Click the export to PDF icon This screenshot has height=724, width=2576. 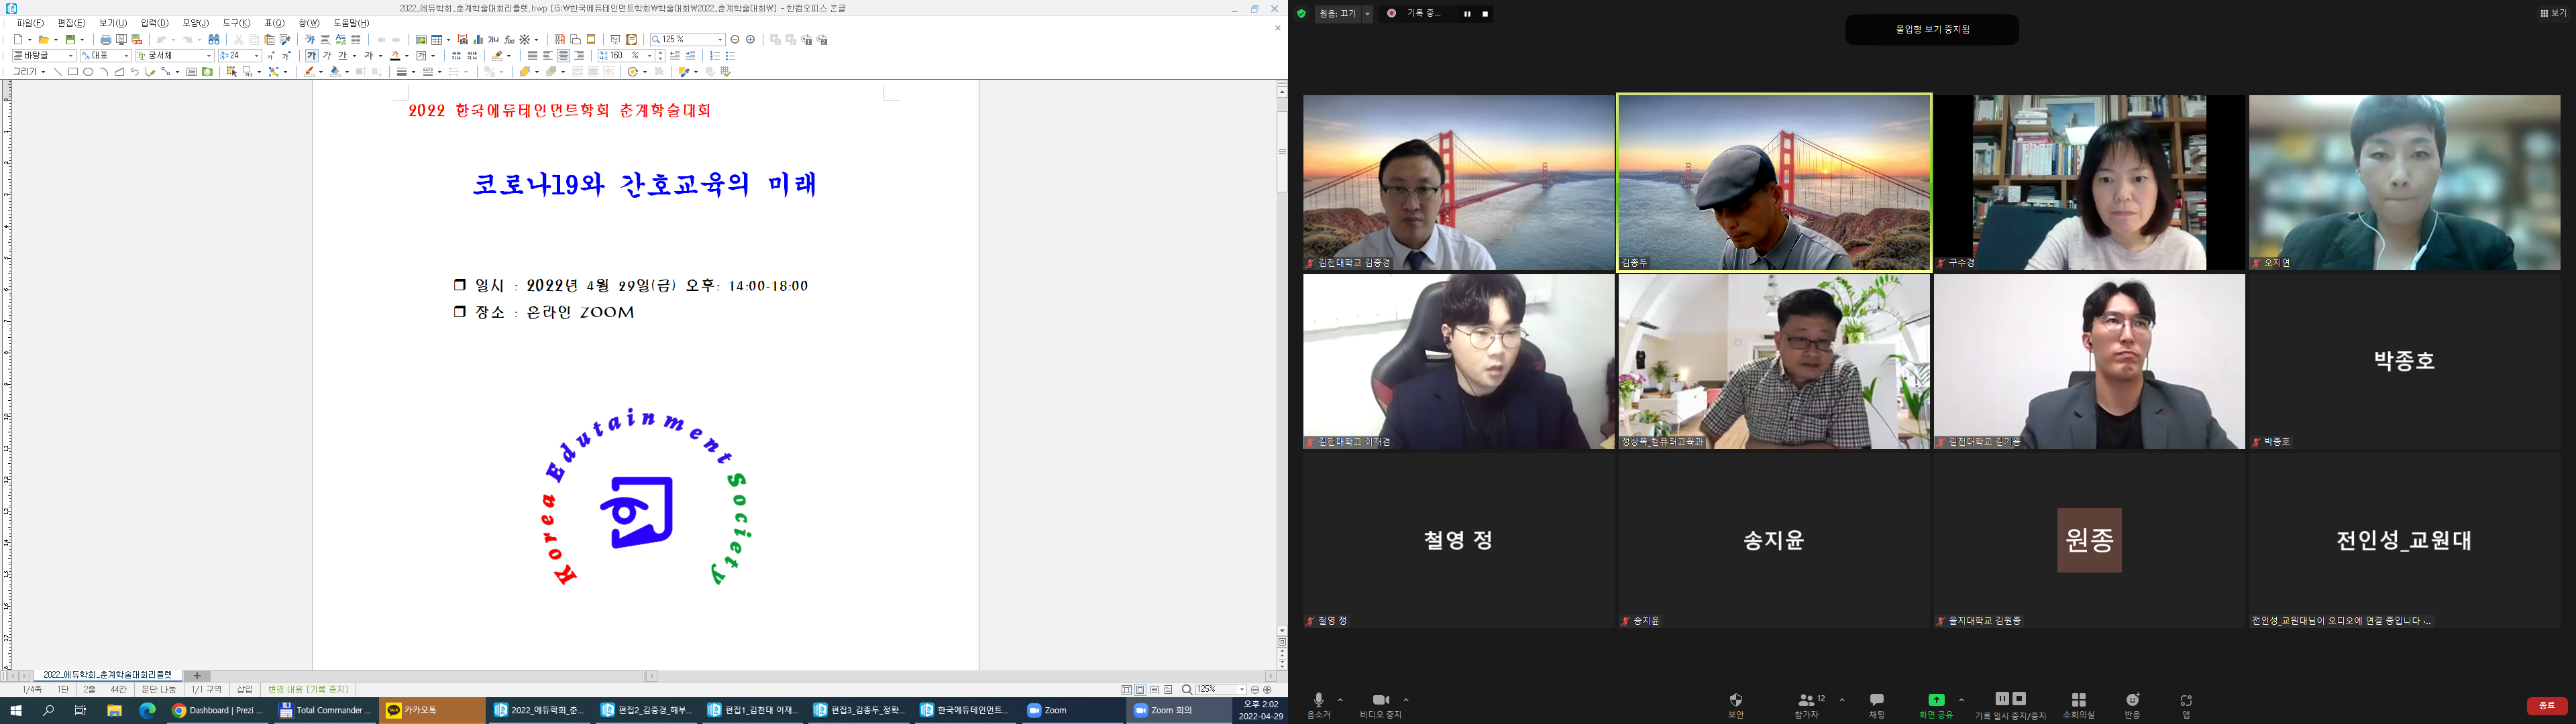click(137, 40)
